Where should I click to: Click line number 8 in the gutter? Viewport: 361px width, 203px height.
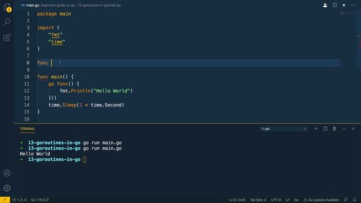(28, 63)
